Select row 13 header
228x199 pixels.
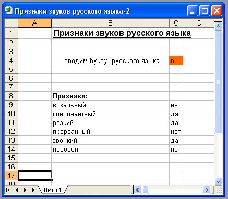(x=11, y=140)
